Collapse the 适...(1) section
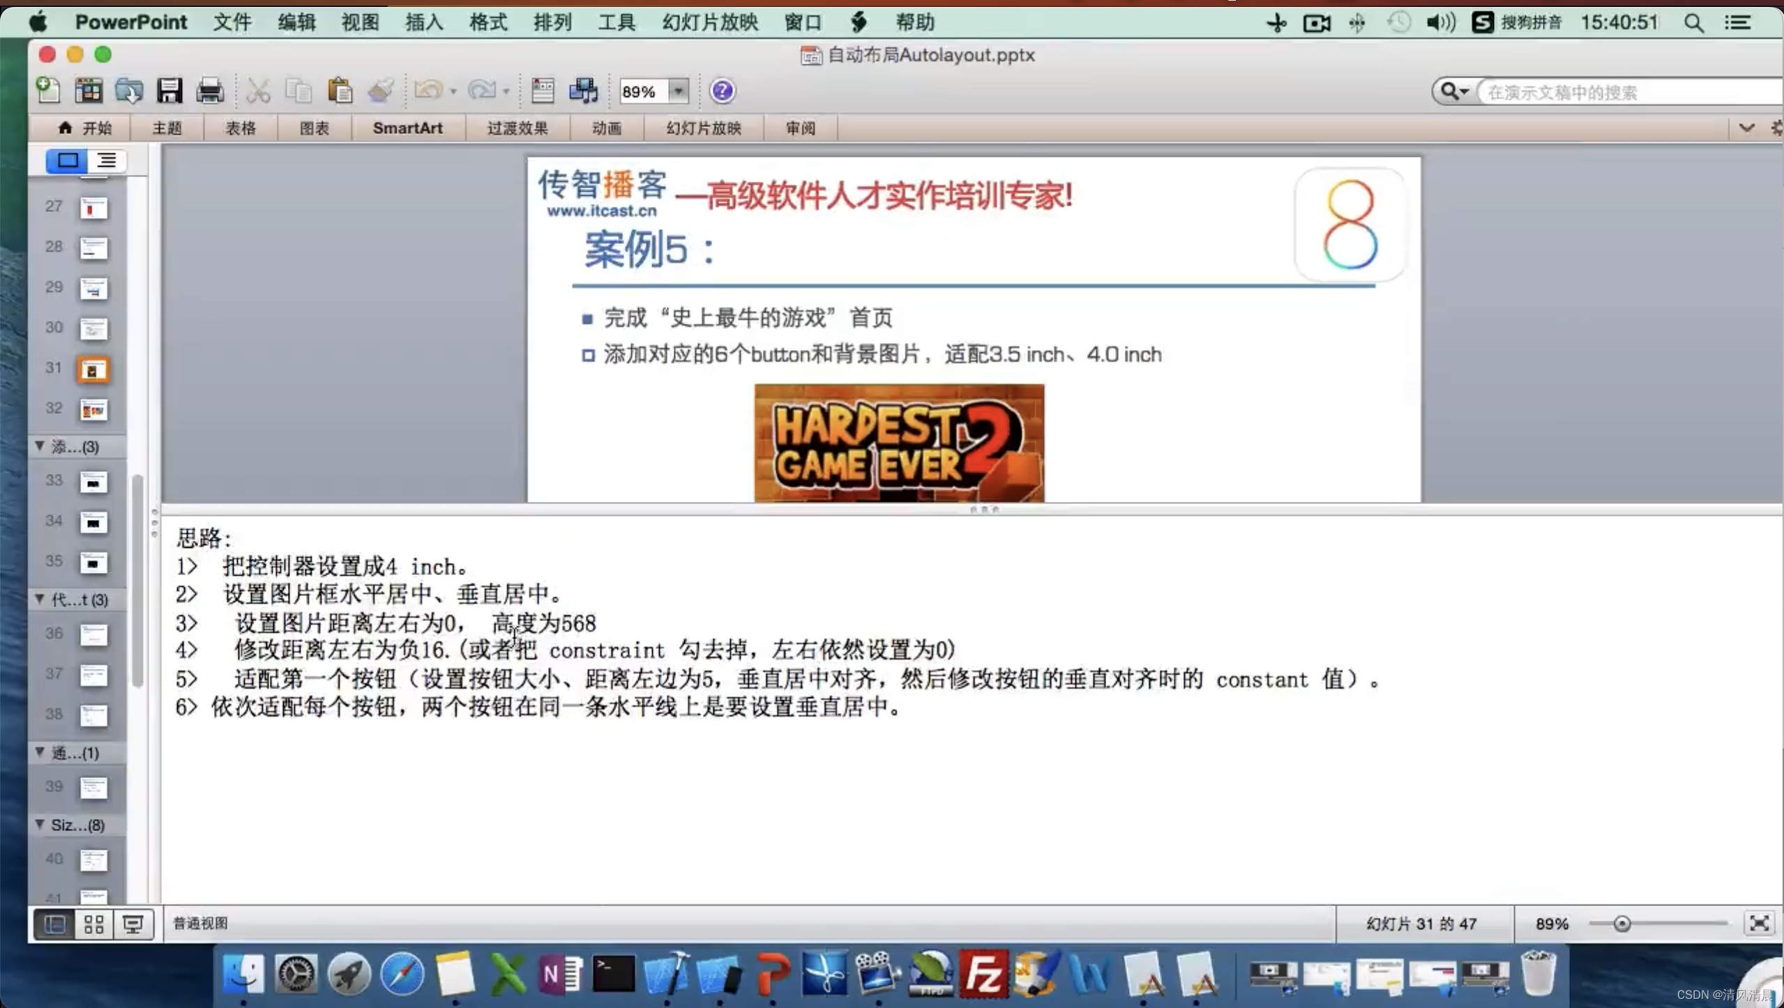Screen dimensions: 1784x1008 [x=40, y=752]
